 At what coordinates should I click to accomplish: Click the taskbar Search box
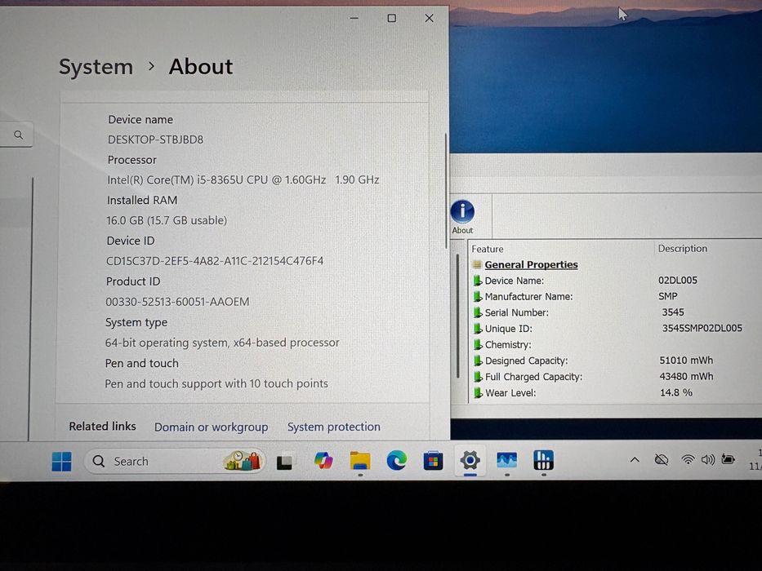175,461
